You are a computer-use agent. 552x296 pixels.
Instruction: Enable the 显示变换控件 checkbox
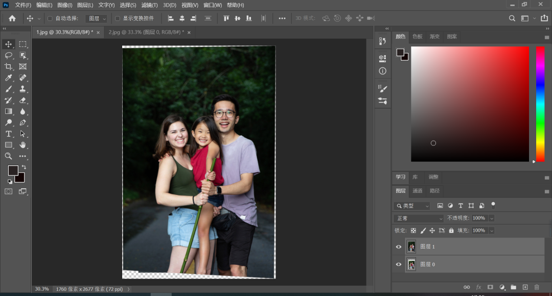tap(118, 18)
